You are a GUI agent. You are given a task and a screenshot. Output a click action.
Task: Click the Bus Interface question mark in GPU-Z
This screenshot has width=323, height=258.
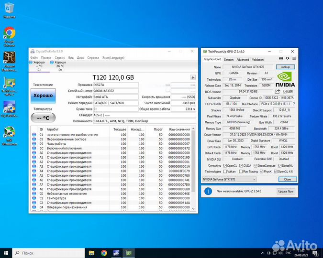294,104
